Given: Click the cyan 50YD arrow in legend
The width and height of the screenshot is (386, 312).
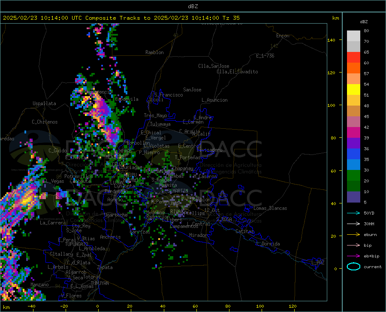Looking at the screenshot, I should (x=353, y=213).
